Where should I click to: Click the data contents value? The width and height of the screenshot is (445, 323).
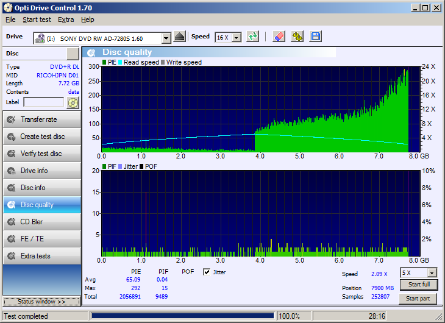[x=74, y=91]
